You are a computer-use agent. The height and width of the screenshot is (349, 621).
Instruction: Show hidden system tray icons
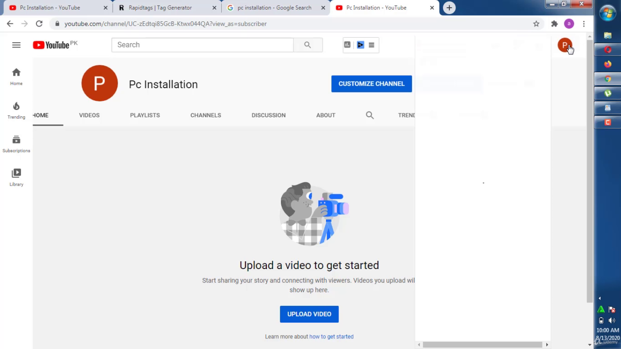pyautogui.click(x=600, y=298)
